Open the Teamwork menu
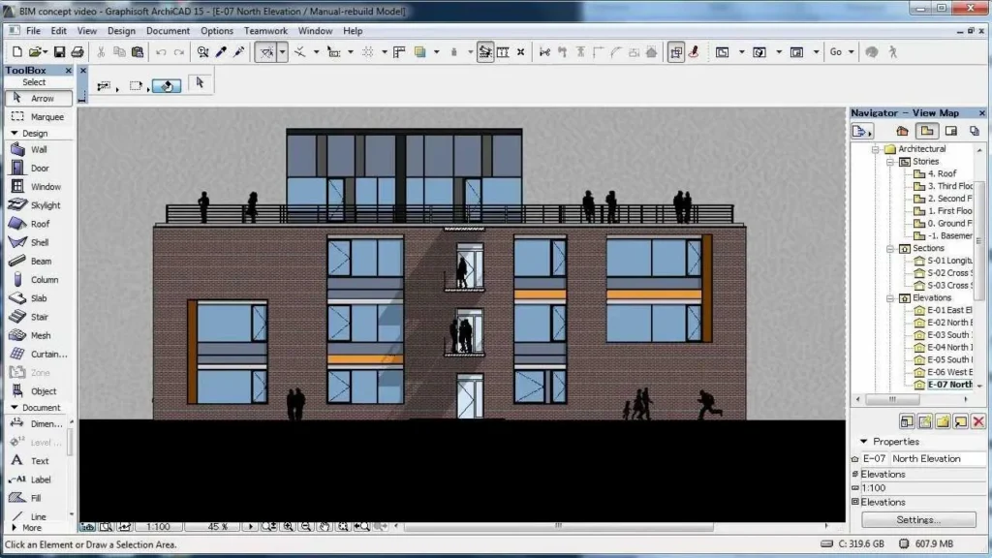Screen dimensions: 992x558 [265, 30]
